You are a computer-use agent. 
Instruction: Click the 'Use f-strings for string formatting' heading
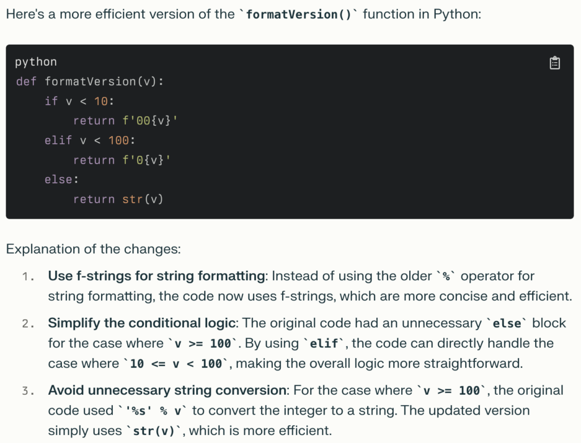(x=157, y=276)
